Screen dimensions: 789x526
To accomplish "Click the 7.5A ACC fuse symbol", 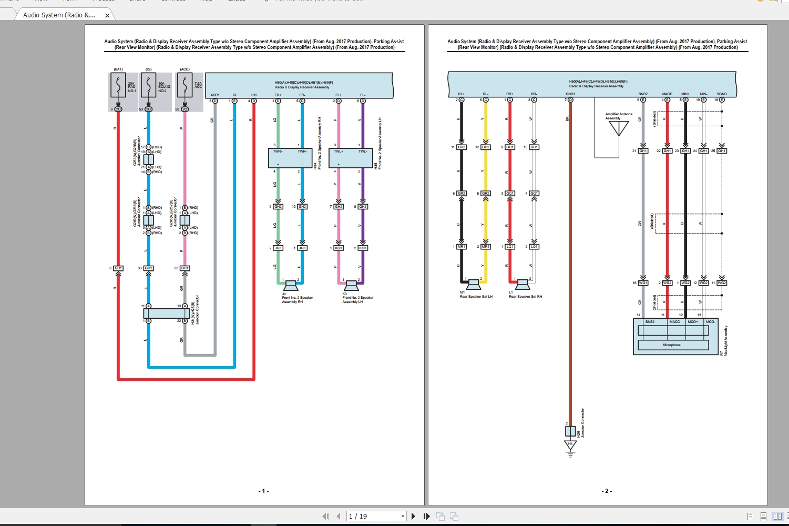I will click(185, 85).
